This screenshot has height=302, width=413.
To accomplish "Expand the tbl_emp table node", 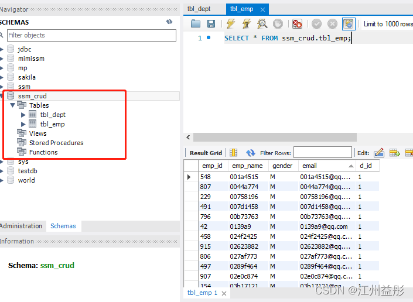I will [23, 124].
